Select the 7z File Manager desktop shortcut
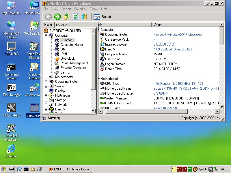This screenshot has width=231, height=173. 12,90
